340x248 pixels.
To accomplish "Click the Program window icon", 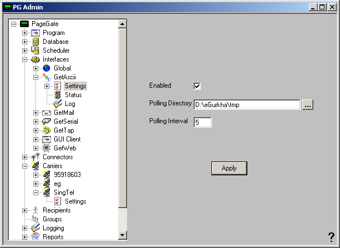I will click(x=35, y=33).
